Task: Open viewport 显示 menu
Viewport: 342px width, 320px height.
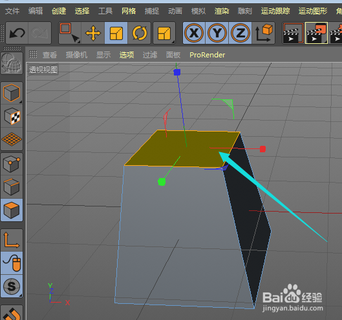Action: click(x=103, y=55)
